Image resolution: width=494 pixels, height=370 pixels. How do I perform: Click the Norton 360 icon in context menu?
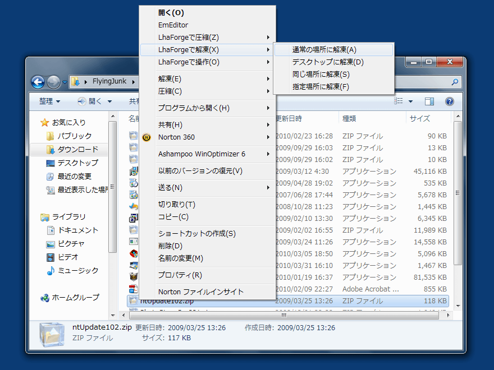pos(146,137)
